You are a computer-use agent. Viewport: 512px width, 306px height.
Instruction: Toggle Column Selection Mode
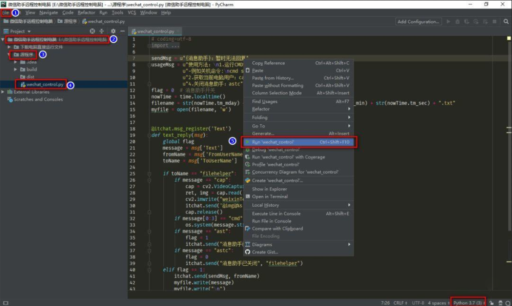click(299, 93)
